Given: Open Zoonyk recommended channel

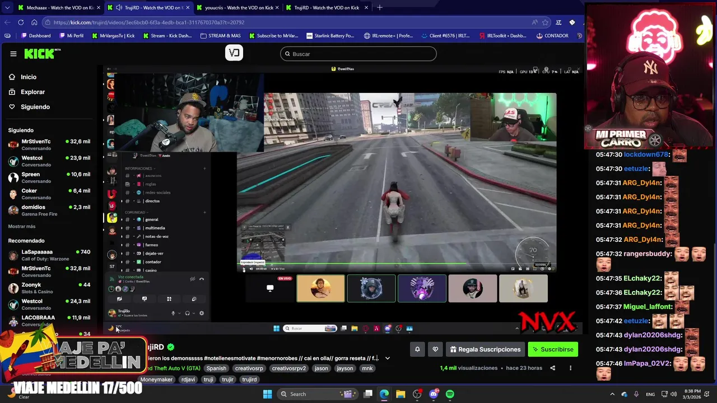Looking at the screenshot, I should click(x=49, y=288).
